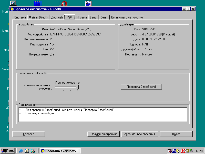Click the driver name SB16.VXD

[149, 29]
